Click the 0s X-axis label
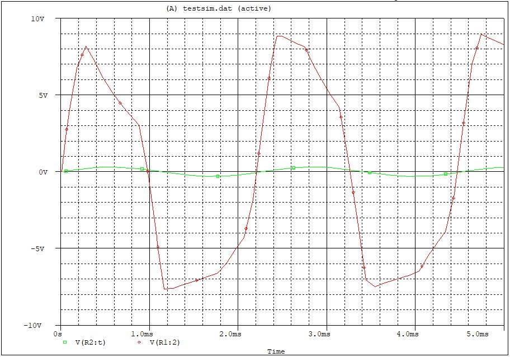The width and height of the screenshot is (510, 357). click(x=58, y=333)
